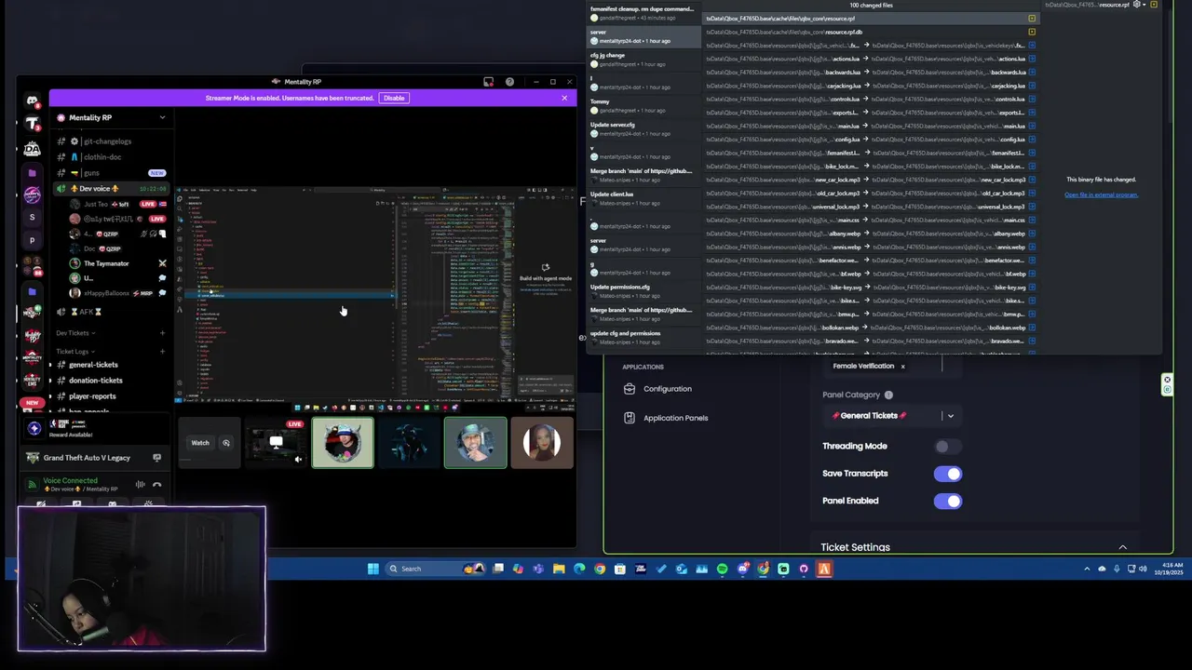The width and height of the screenshot is (1192, 670).
Task: Toggle Panel Enabled switch
Action: click(947, 502)
